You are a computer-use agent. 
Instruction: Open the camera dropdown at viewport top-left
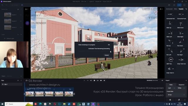point(27,9)
